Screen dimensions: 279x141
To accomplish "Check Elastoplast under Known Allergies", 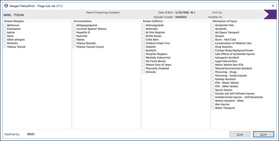I will (5, 29).
